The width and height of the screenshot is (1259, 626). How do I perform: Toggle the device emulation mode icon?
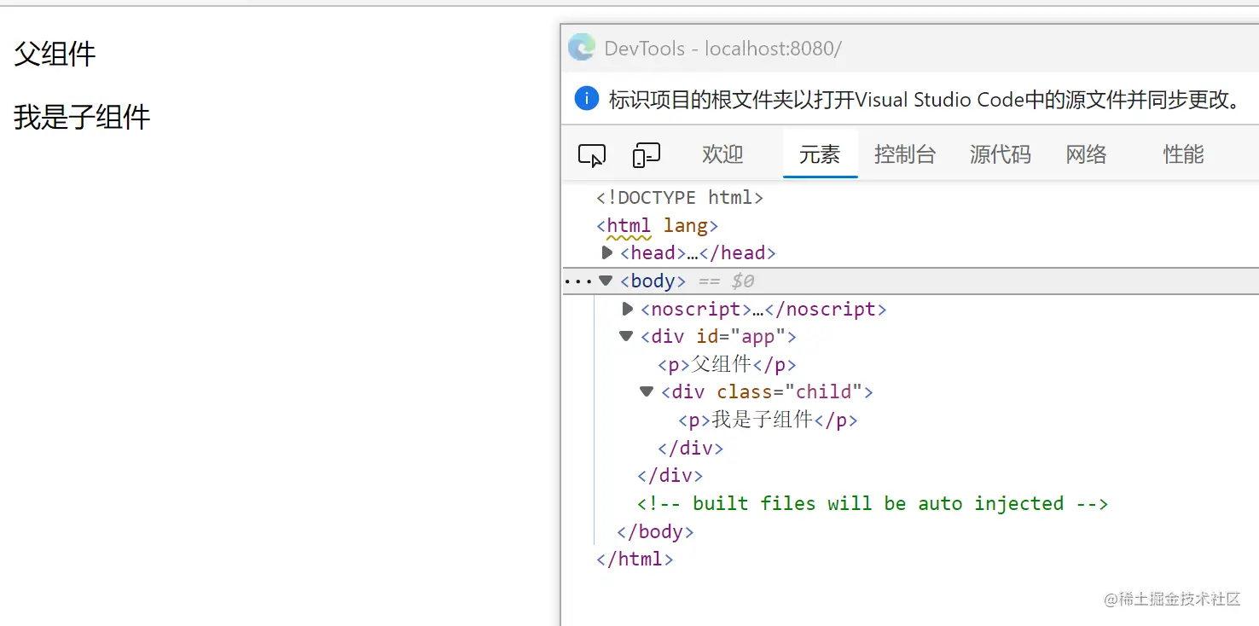point(646,154)
